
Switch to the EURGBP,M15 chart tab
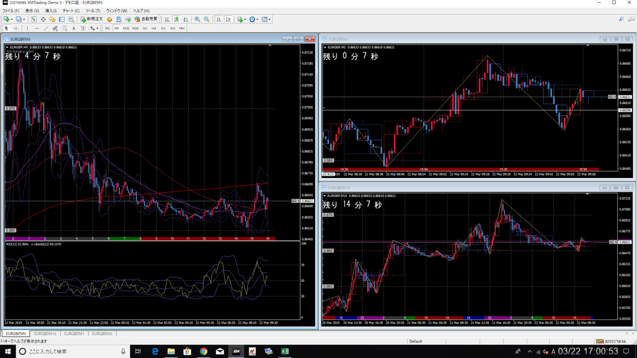[x=45, y=334]
